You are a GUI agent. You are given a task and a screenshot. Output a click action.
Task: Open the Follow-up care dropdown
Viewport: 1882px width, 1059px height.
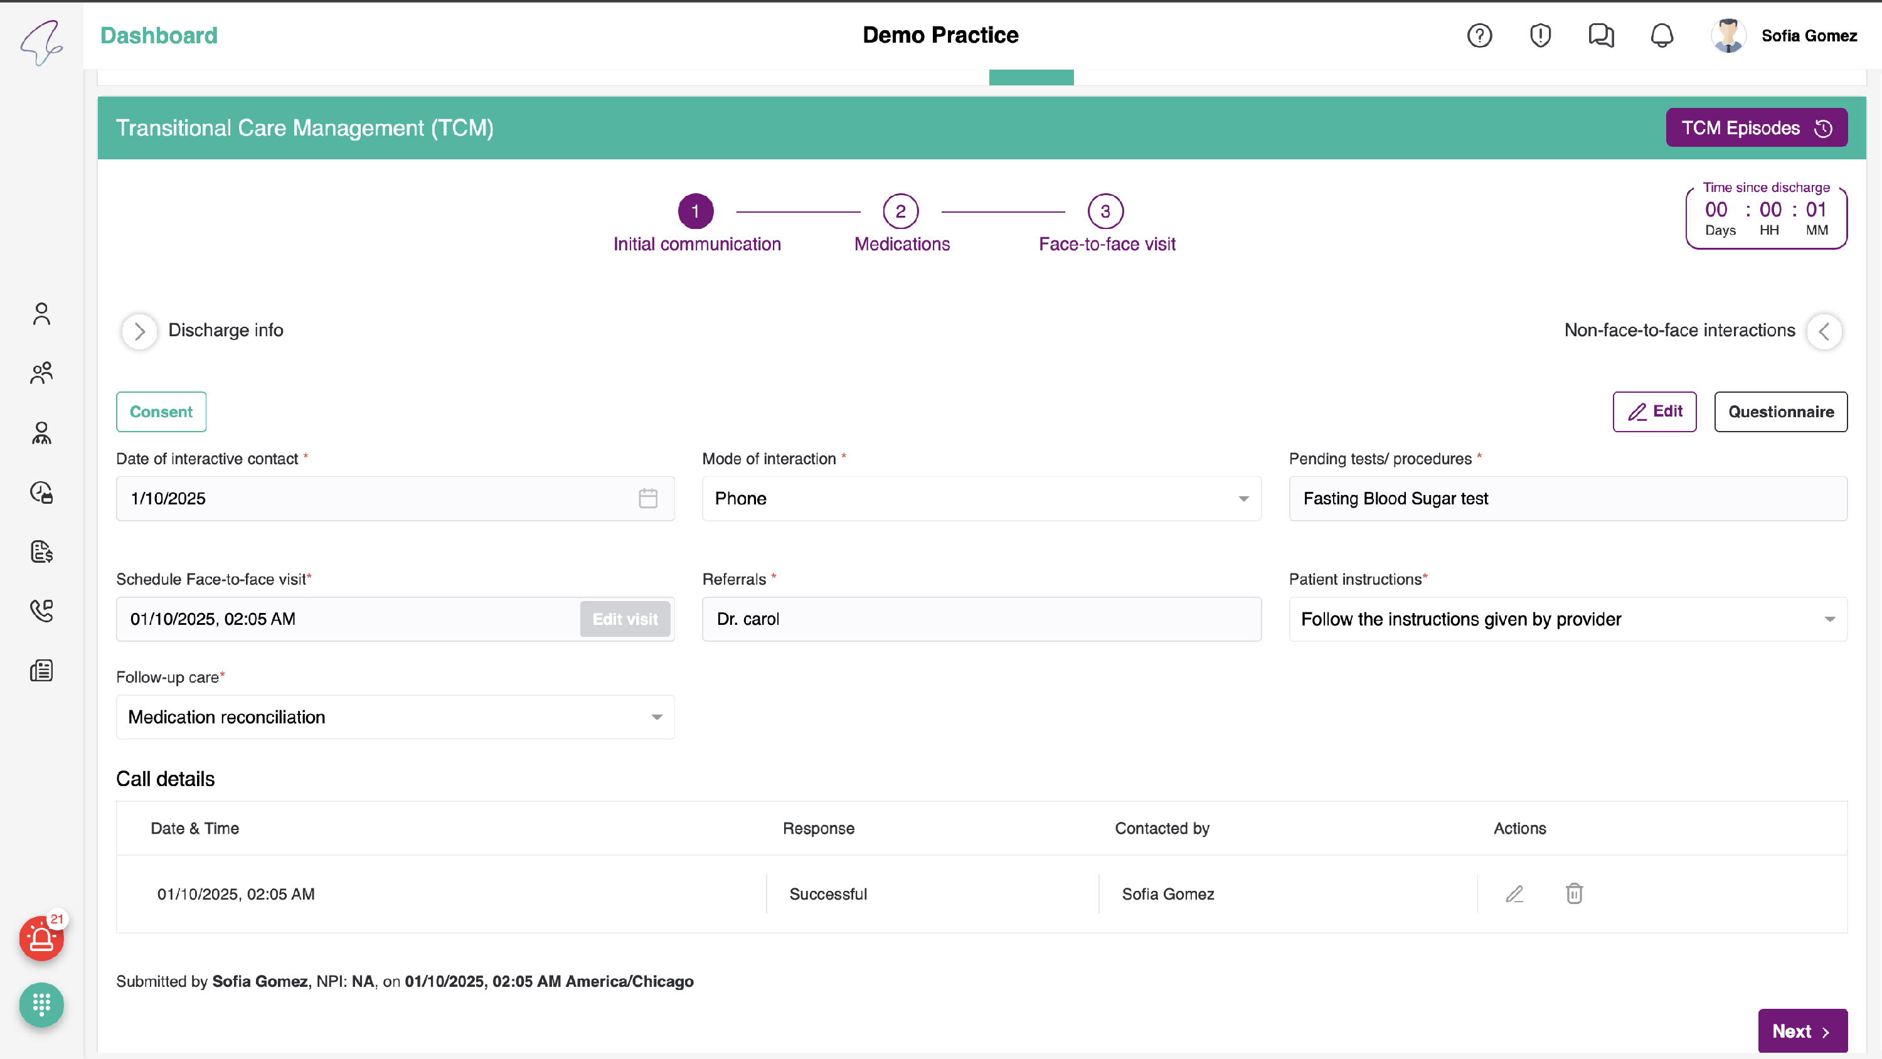point(395,717)
